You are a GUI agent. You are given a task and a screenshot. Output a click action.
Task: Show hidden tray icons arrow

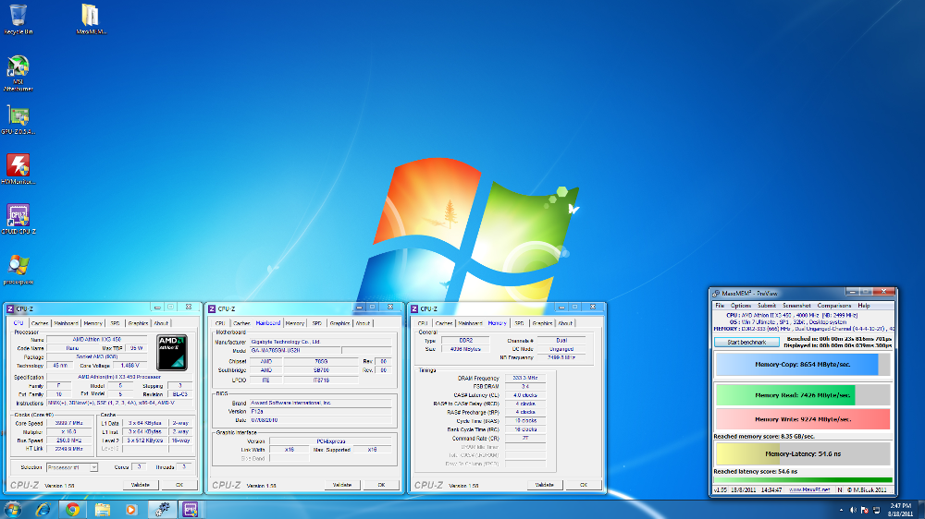coord(841,510)
